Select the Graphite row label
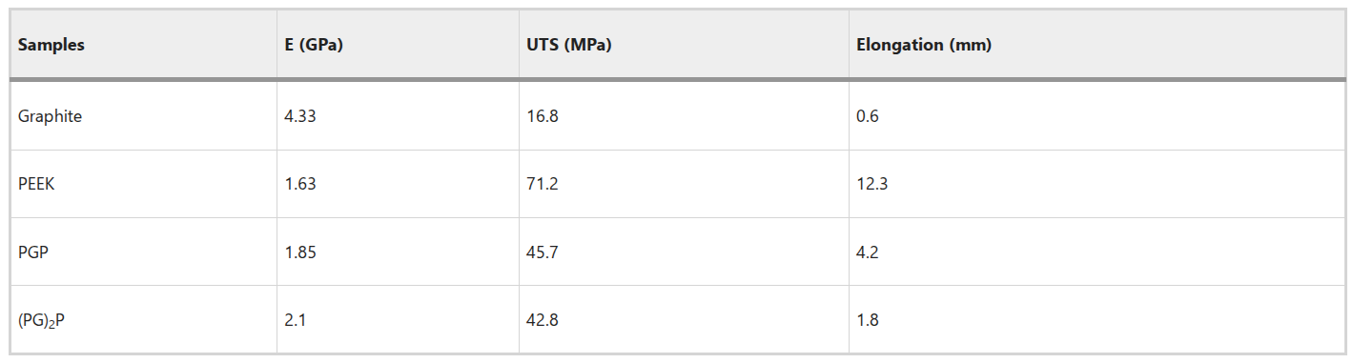1353x363 pixels. click(50, 116)
